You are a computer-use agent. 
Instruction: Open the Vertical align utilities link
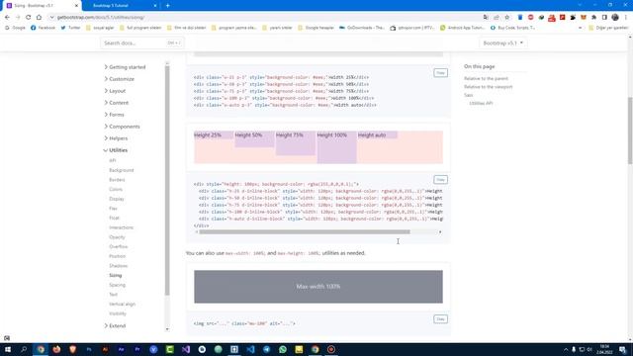click(122, 304)
